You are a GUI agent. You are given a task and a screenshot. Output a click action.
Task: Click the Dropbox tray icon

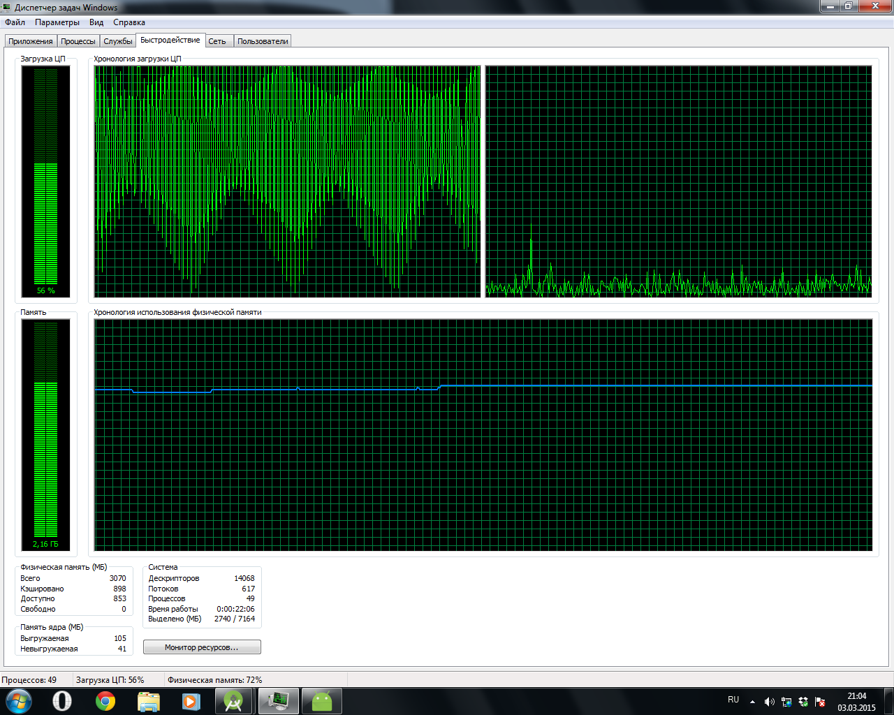[803, 702]
